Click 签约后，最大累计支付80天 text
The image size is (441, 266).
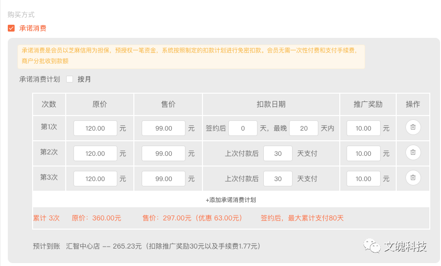[302, 218]
